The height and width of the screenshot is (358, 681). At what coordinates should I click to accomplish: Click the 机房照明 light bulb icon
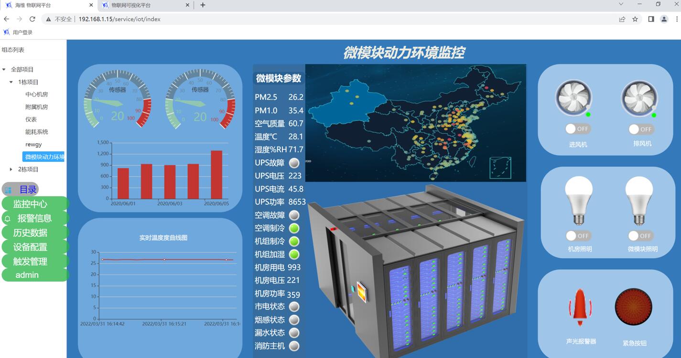click(x=579, y=200)
